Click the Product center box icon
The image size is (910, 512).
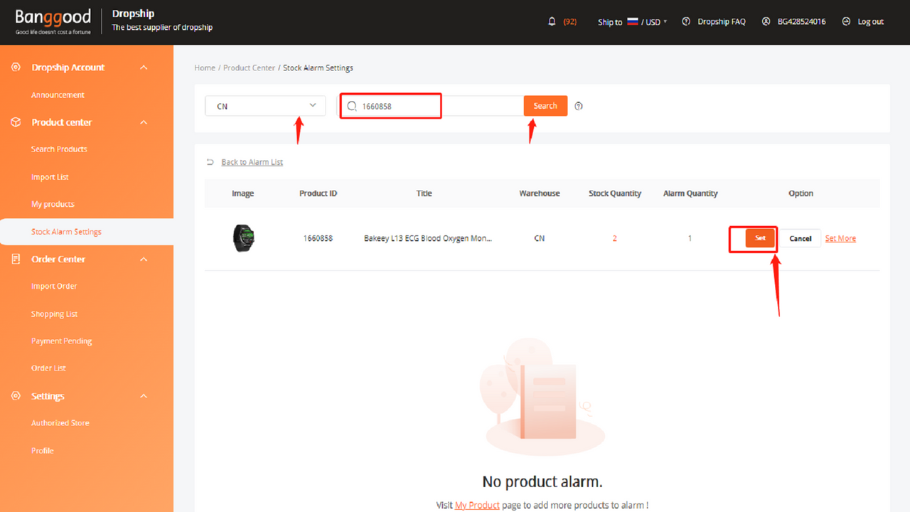point(16,122)
